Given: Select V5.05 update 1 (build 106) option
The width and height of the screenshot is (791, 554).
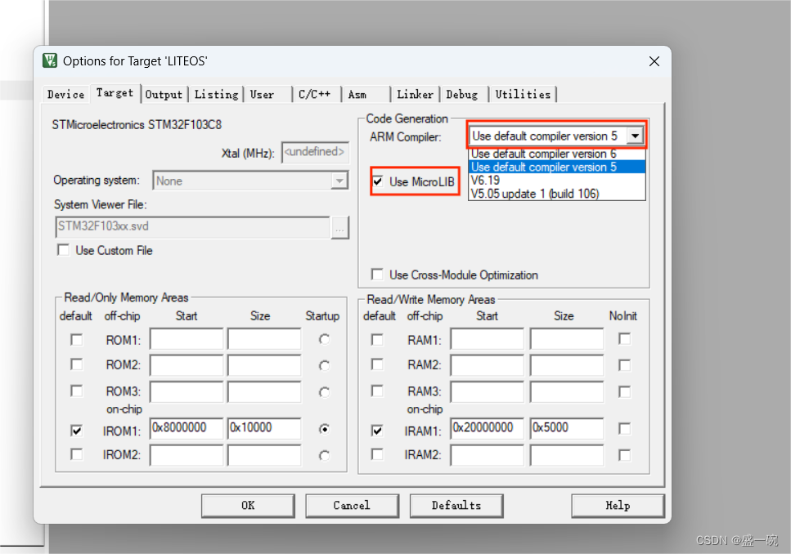Looking at the screenshot, I should [x=556, y=194].
